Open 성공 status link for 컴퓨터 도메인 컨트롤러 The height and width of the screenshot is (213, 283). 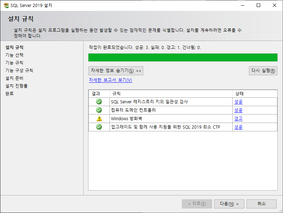[x=238, y=110]
